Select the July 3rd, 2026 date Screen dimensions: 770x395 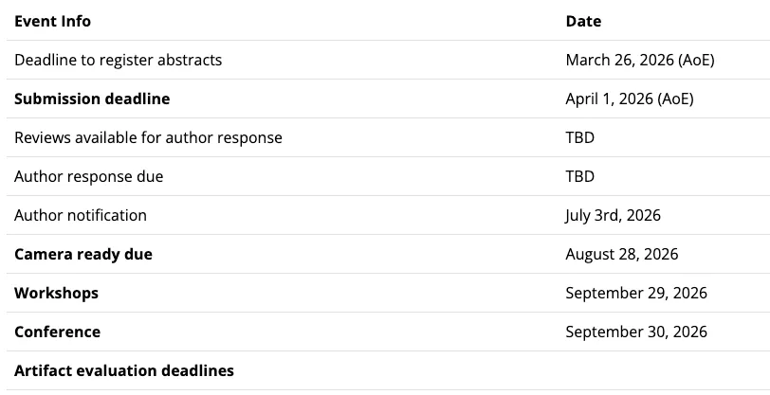(x=613, y=215)
